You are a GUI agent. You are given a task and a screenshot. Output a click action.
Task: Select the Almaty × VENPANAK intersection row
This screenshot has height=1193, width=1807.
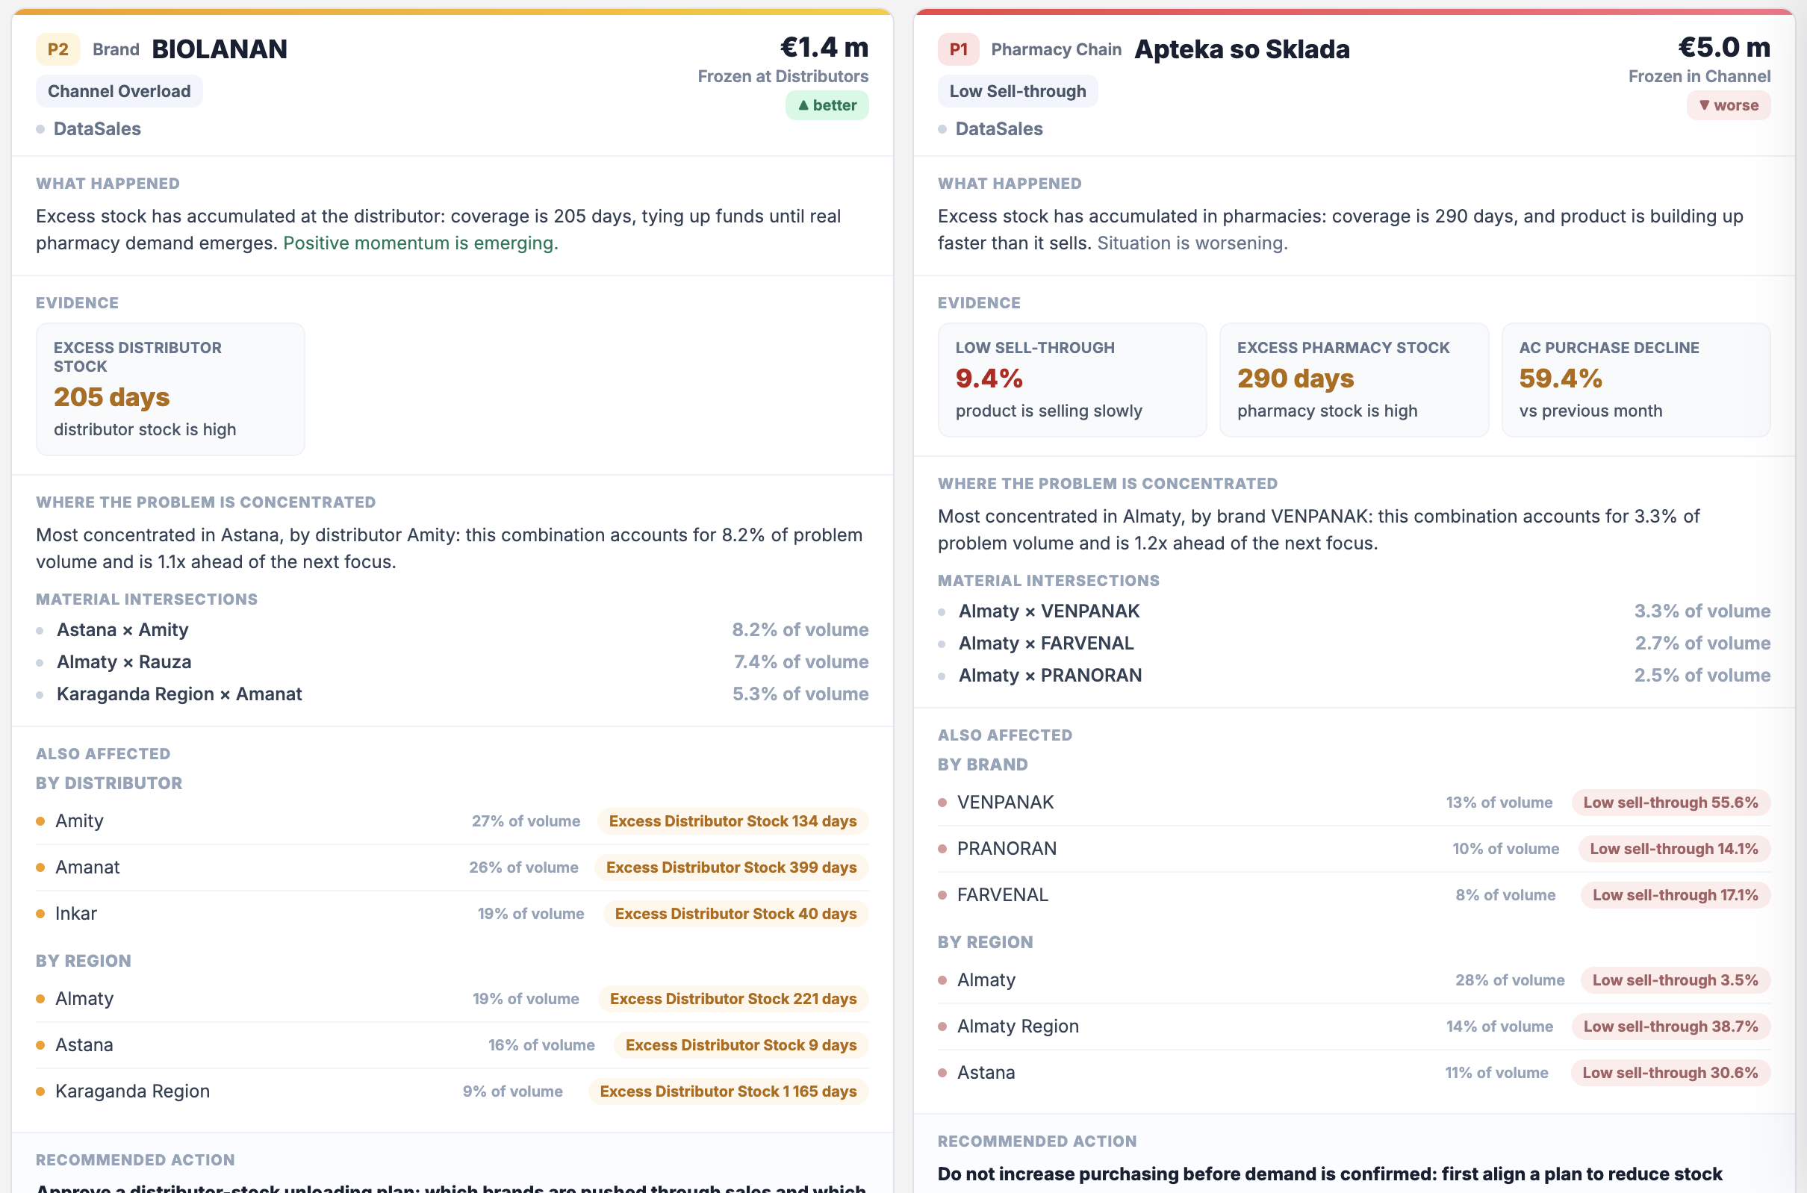pos(1355,611)
